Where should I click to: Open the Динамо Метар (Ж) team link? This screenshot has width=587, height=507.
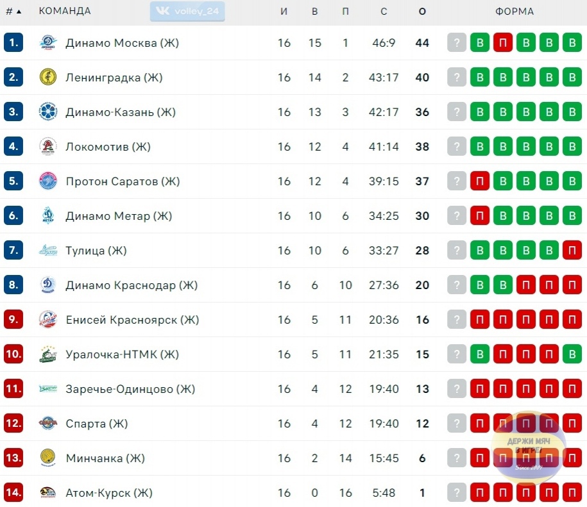119,216
